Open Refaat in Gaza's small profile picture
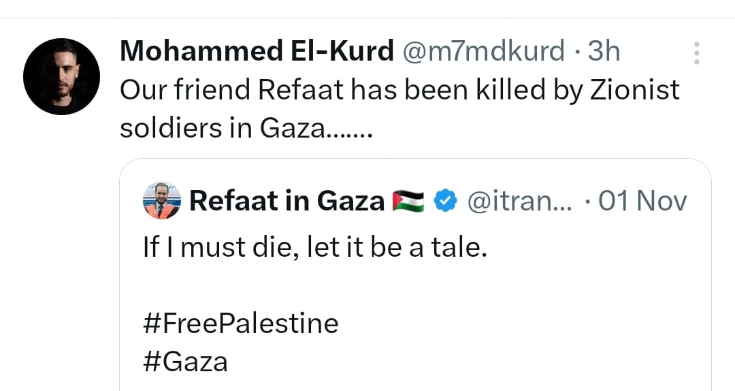Image resolution: width=735 pixels, height=391 pixels. coord(162,201)
